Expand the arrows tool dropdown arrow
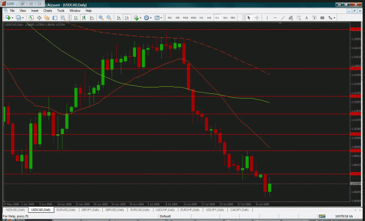365x221 pixels. pos(335,18)
